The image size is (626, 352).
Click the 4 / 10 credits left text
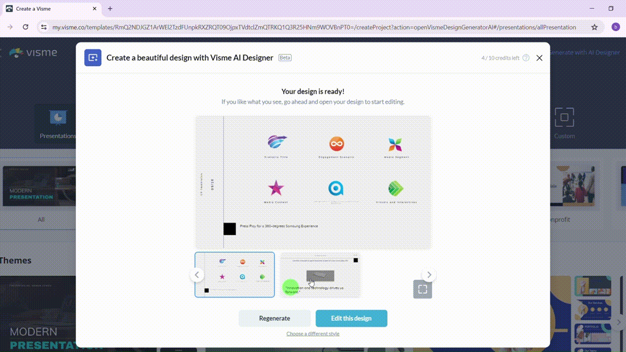[500, 58]
